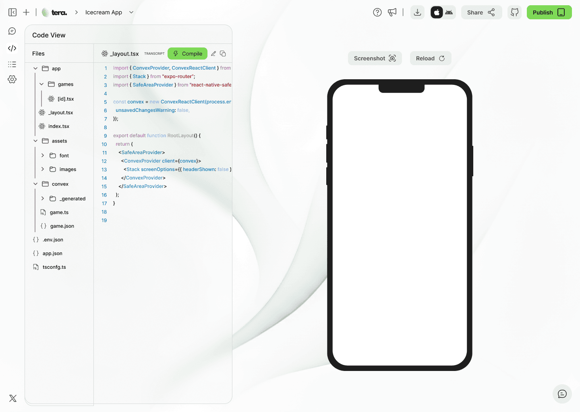
Task: Open .env.json file
Action: tap(48, 240)
